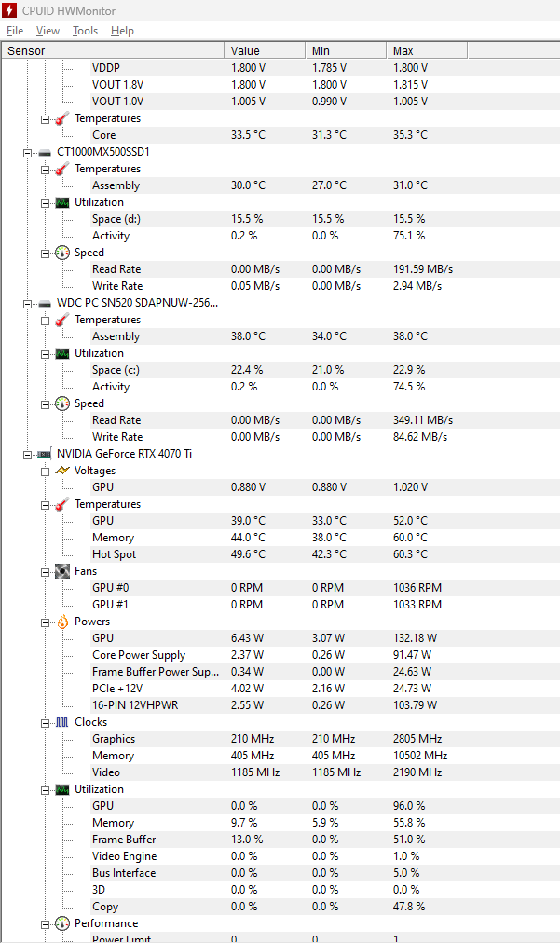The height and width of the screenshot is (943, 560).
Task: Select the Hot Spot temperature row
Action: [x=280, y=554]
